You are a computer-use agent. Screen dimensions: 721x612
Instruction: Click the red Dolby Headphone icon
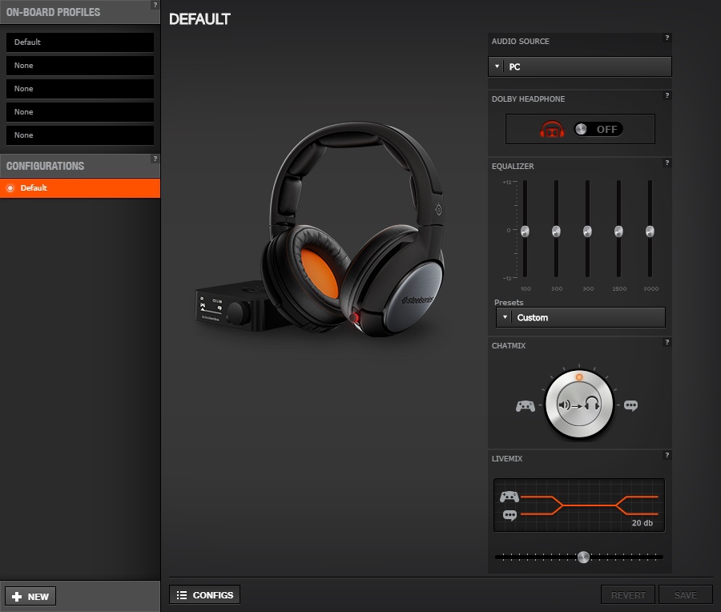[x=550, y=129]
